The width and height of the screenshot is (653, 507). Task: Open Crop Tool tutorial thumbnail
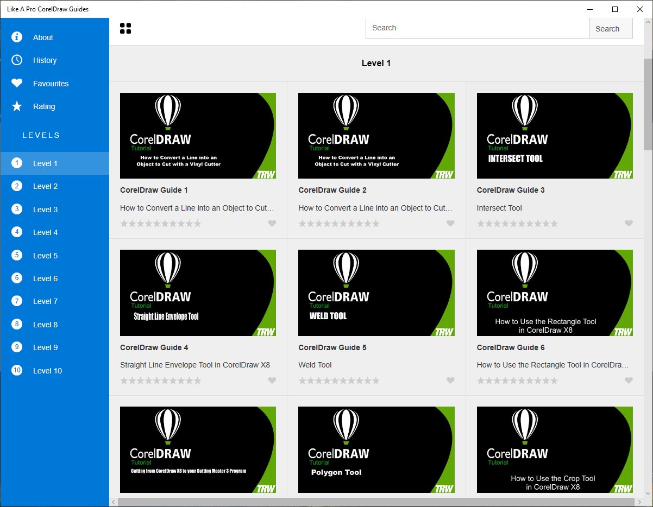[x=555, y=449]
